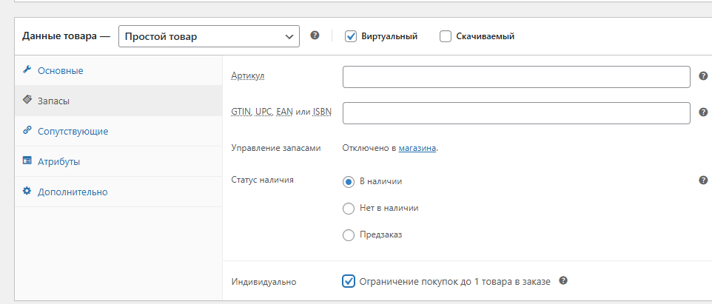This screenshot has width=712, height=304.
Task: Click help icon near Ограничение покупок option
Action: pos(563,281)
